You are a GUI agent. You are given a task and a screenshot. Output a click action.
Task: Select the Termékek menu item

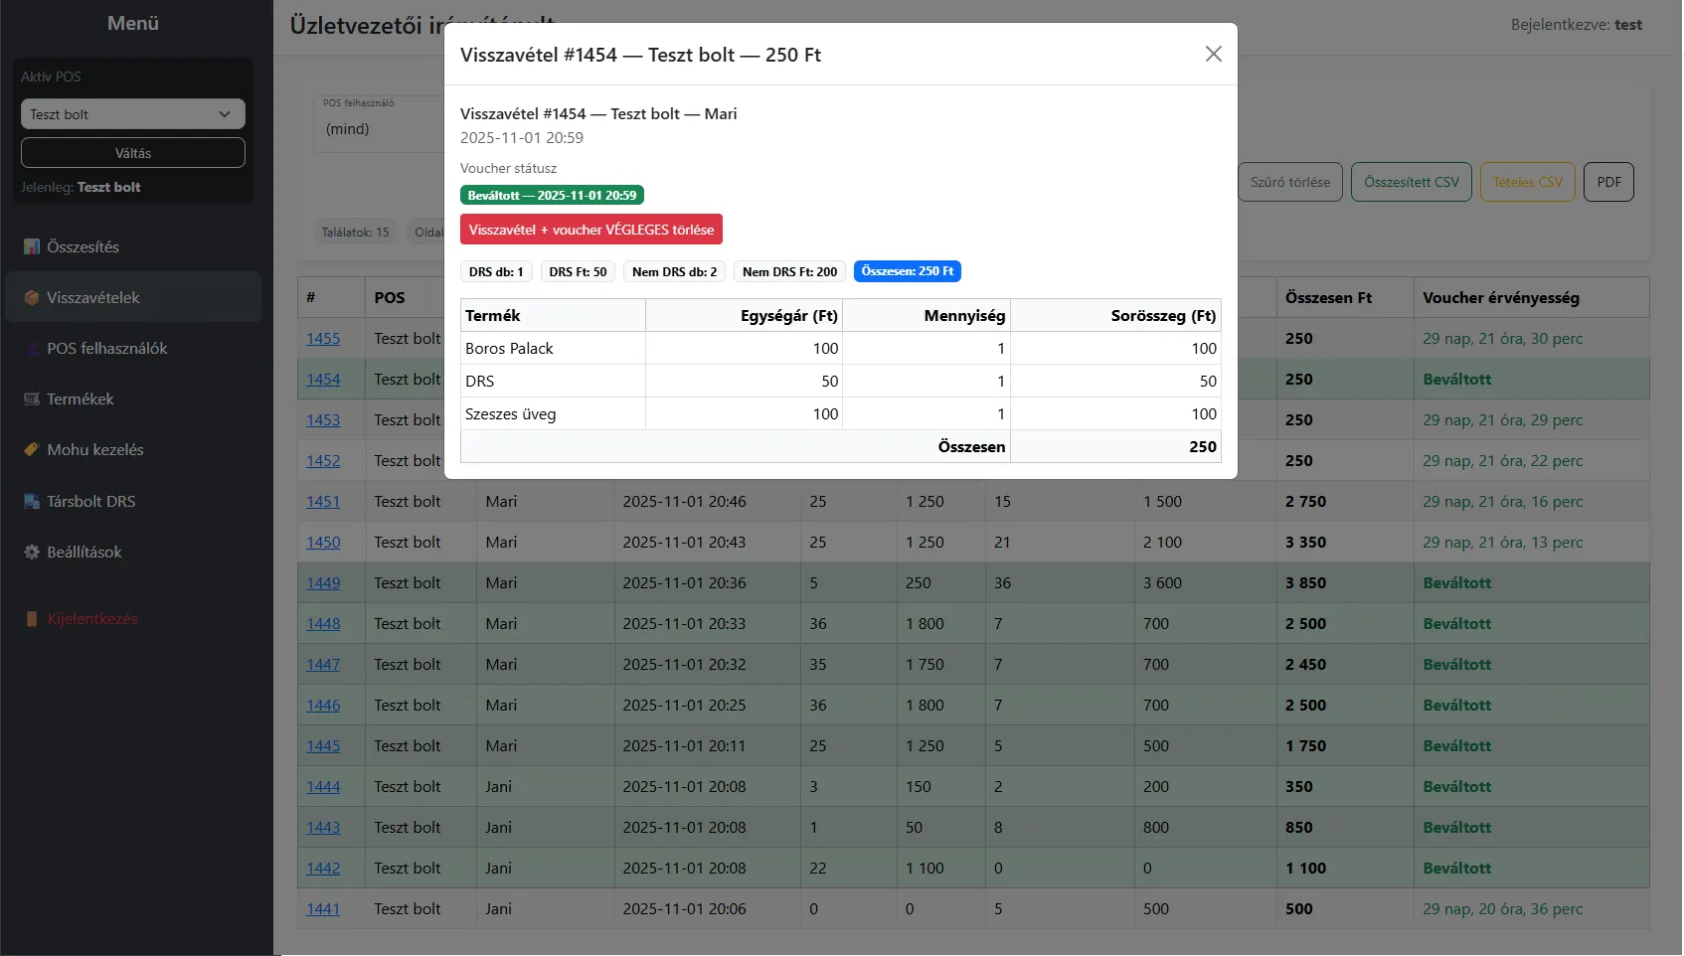tap(81, 398)
